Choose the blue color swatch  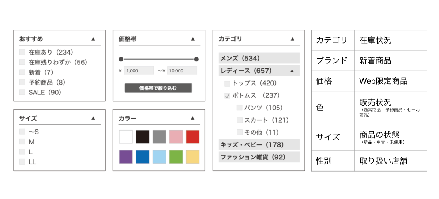point(143,157)
